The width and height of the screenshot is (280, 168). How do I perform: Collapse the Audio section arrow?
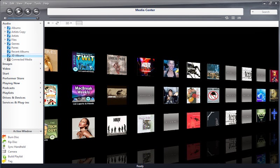point(41,23)
